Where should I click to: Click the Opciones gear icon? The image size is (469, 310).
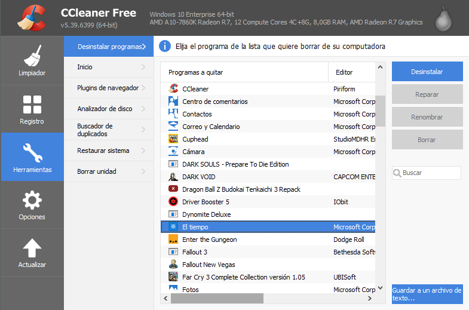coord(32,200)
